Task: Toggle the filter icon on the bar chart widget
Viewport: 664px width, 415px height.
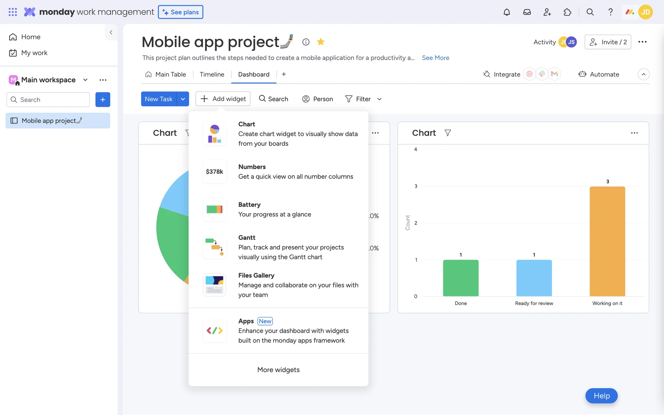Action: pos(448,133)
